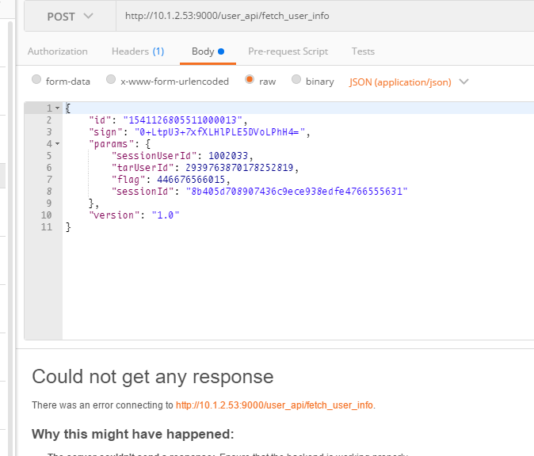Open the POST method dropdown
The width and height of the screenshot is (534, 456).
coord(69,16)
